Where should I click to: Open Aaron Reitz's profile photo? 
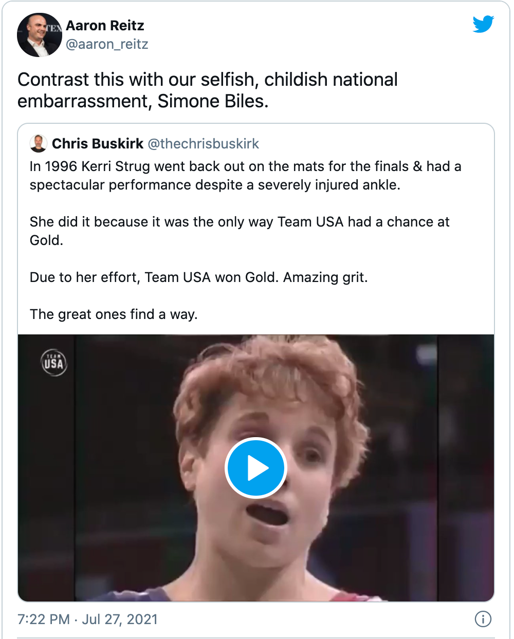click(40, 35)
